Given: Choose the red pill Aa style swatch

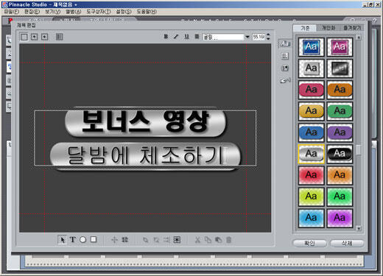Looking at the screenshot, I should coord(311,90).
